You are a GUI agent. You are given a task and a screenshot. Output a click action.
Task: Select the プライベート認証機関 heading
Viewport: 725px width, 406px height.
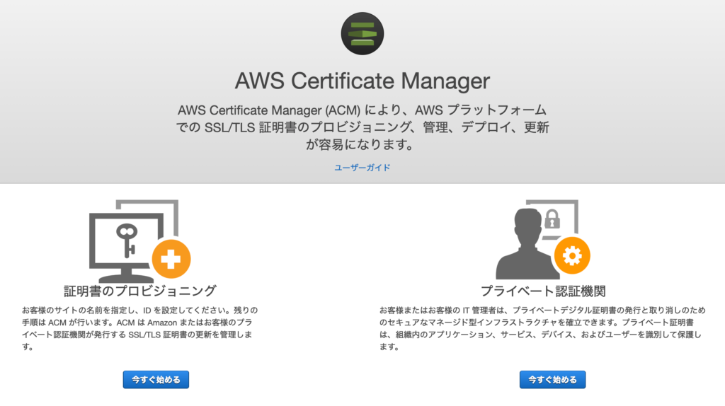pos(543,291)
